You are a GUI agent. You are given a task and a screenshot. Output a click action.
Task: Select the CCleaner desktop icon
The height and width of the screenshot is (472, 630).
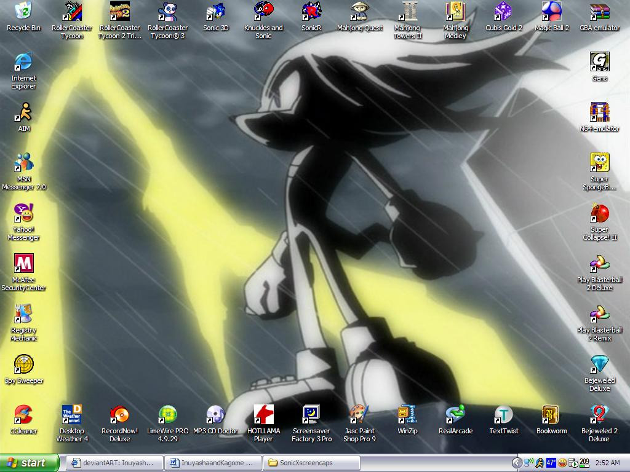coord(24,415)
